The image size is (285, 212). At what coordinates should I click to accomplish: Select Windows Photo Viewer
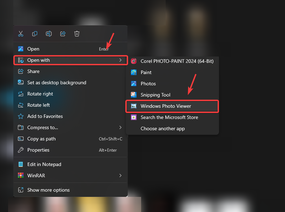point(172,106)
